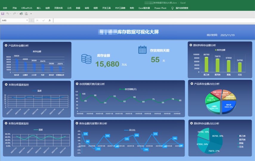Viewport: 255px width, 161px height.
Task: Expand the Name Box dropdown arrow
Action: point(27,20)
